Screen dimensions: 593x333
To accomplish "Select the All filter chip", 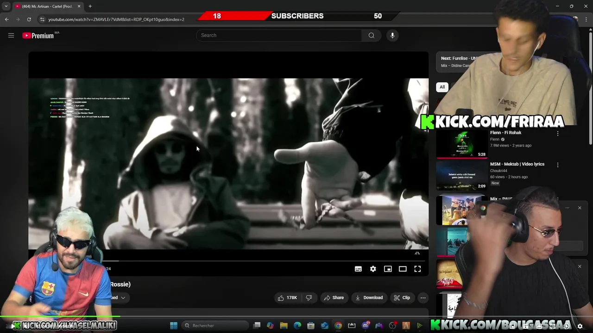I will click(442, 87).
